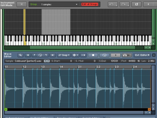This screenshot has height=118, width=157.
Task: Click timeline ruler at beat 2.1
Action: (80, 67)
